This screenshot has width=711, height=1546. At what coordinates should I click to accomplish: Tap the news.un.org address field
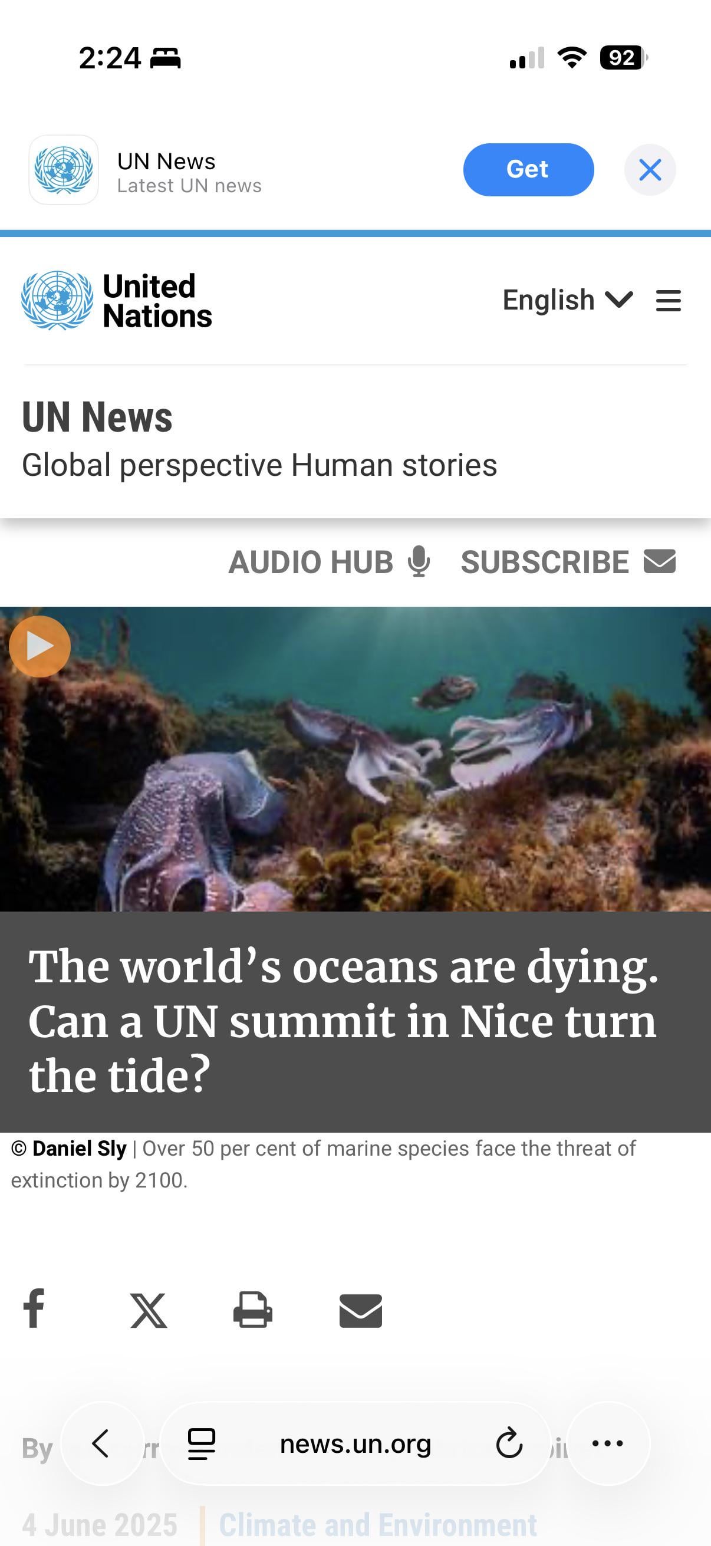355,1443
